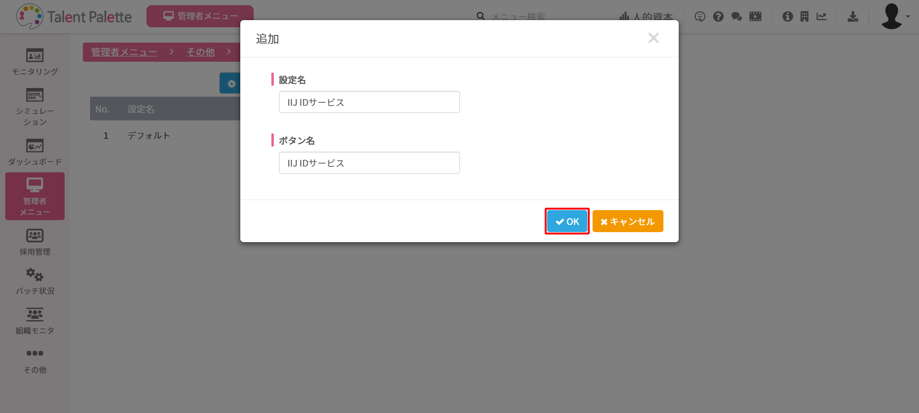Click the download icon in header
This screenshot has width=919, height=413.
click(x=852, y=17)
